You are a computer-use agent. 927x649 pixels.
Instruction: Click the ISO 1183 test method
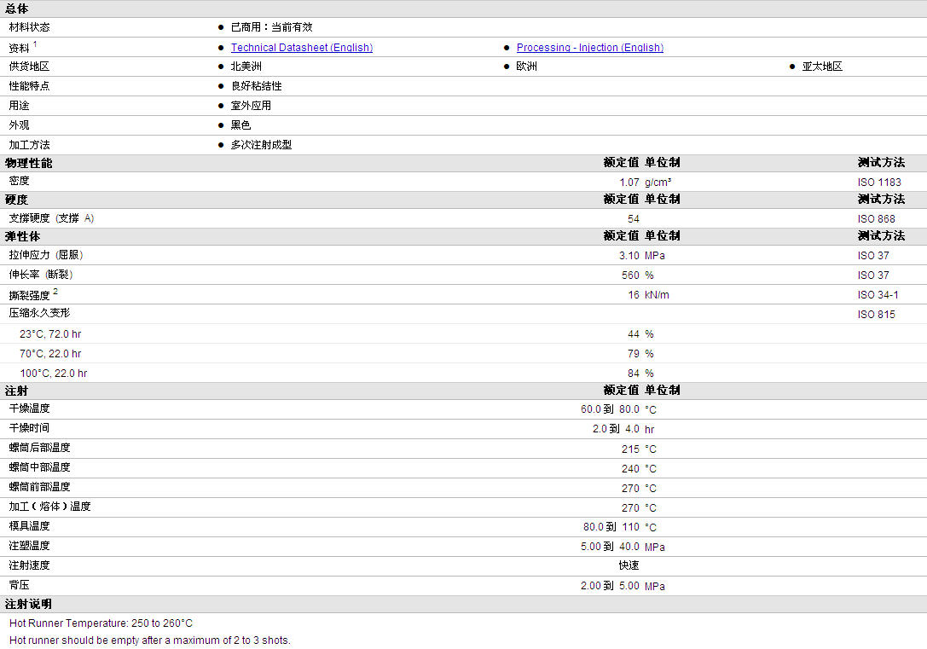click(879, 182)
